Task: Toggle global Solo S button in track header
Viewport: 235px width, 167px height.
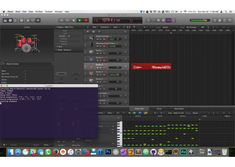Action: (99, 31)
